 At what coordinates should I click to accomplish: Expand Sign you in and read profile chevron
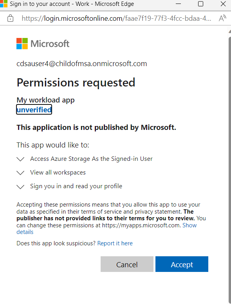[x=20, y=187]
